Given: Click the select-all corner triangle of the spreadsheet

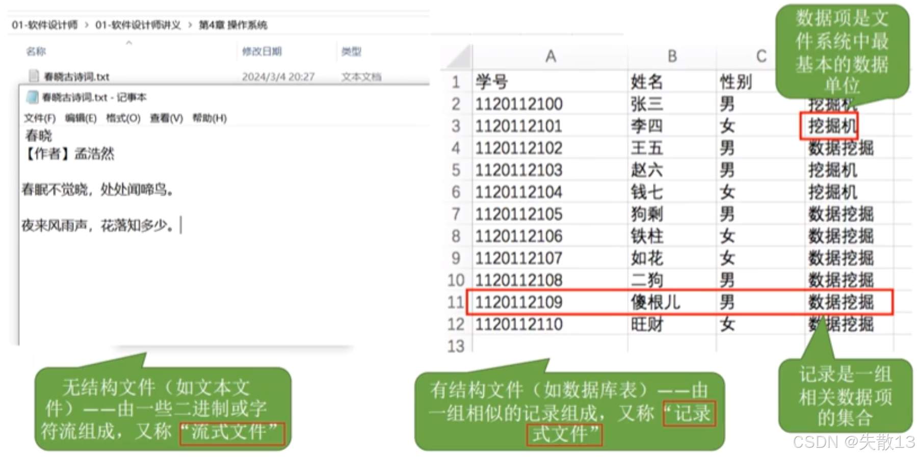Looking at the screenshot, I should click(x=459, y=57).
